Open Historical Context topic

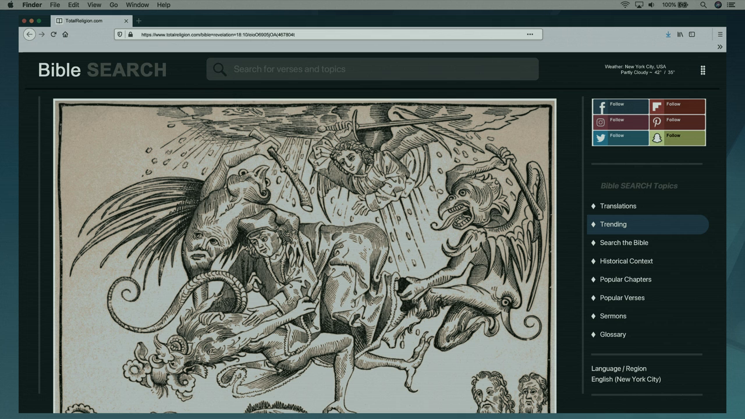click(x=626, y=261)
